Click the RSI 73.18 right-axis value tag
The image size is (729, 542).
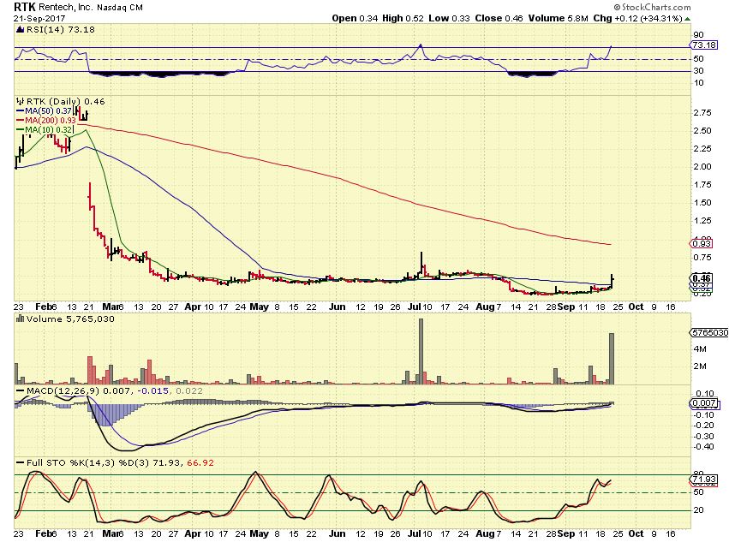click(x=703, y=45)
